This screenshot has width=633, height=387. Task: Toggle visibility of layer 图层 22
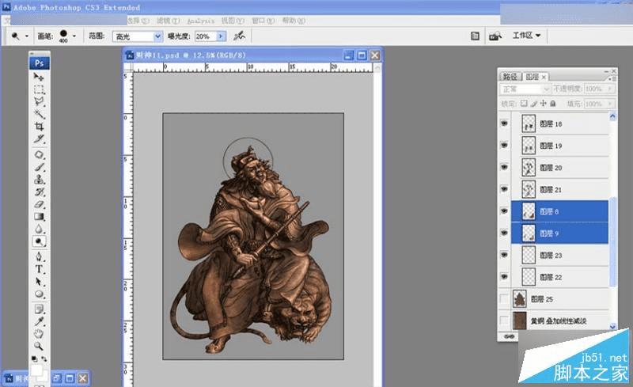(x=504, y=276)
